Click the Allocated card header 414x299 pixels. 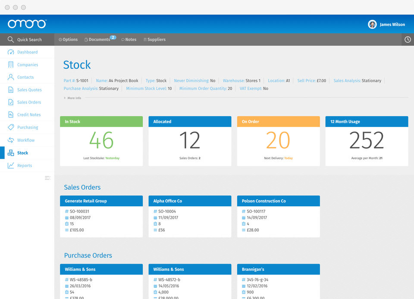pos(190,122)
